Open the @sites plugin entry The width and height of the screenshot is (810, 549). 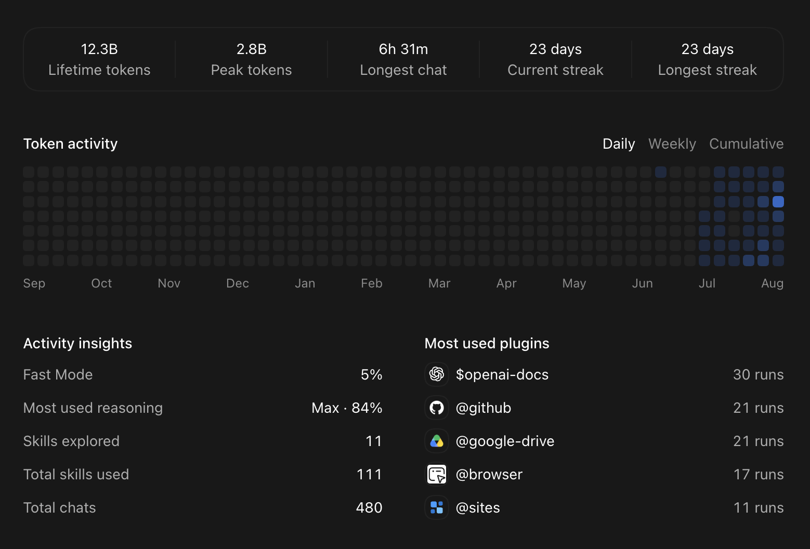coord(604,507)
